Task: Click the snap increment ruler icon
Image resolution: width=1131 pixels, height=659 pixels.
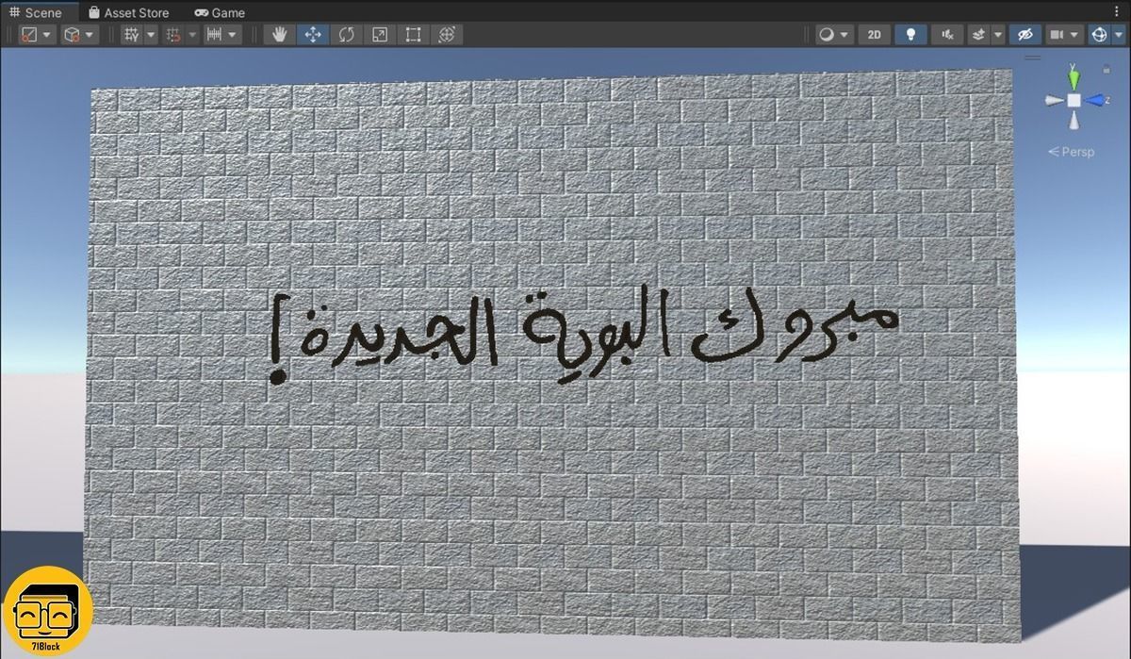Action: coord(214,35)
